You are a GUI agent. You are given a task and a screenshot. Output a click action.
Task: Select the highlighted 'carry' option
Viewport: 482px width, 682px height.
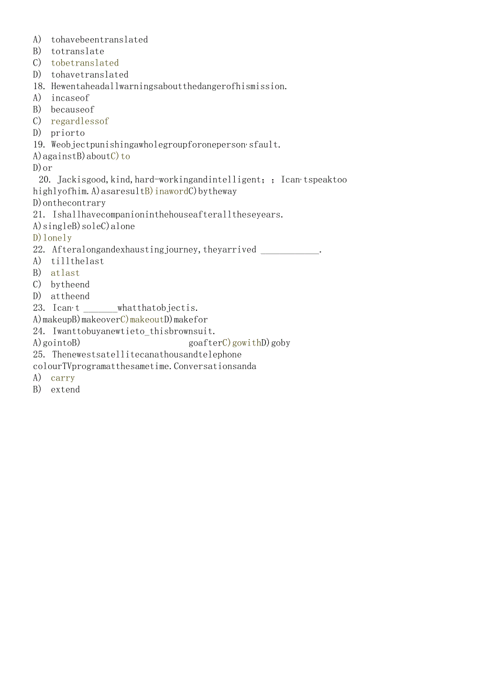point(63,378)
